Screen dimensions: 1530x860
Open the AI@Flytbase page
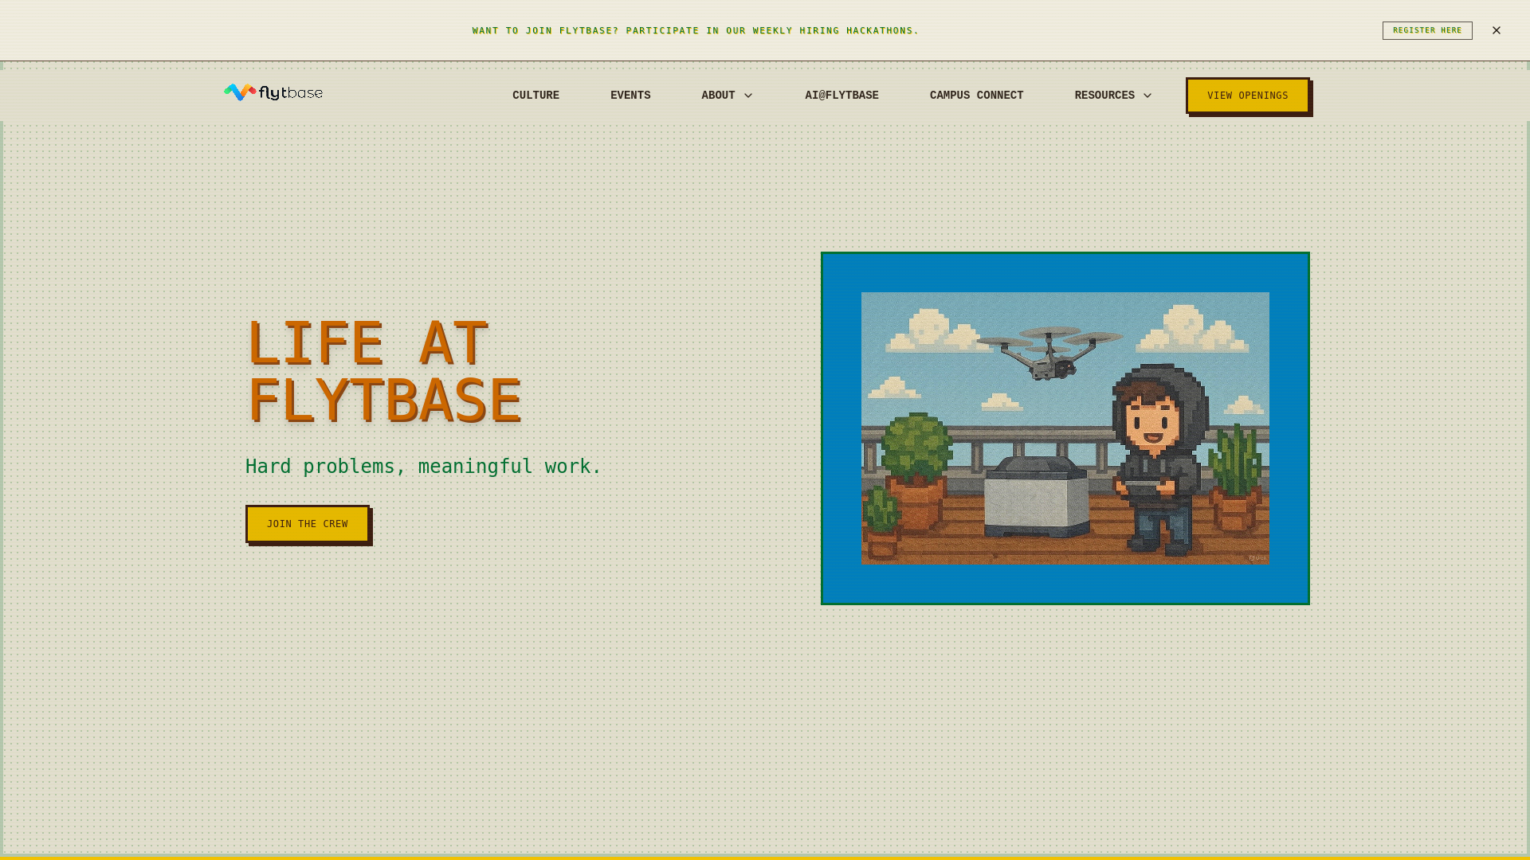(841, 96)
